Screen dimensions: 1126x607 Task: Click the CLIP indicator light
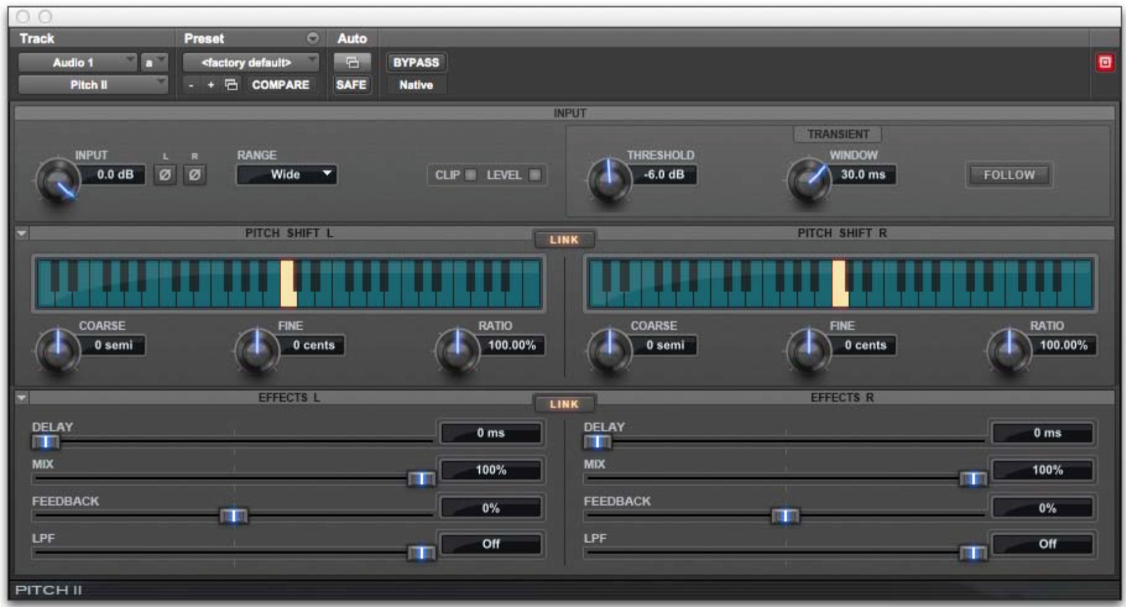[471, 175]
